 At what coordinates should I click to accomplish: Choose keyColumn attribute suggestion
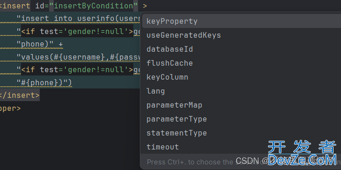point(241,77)
